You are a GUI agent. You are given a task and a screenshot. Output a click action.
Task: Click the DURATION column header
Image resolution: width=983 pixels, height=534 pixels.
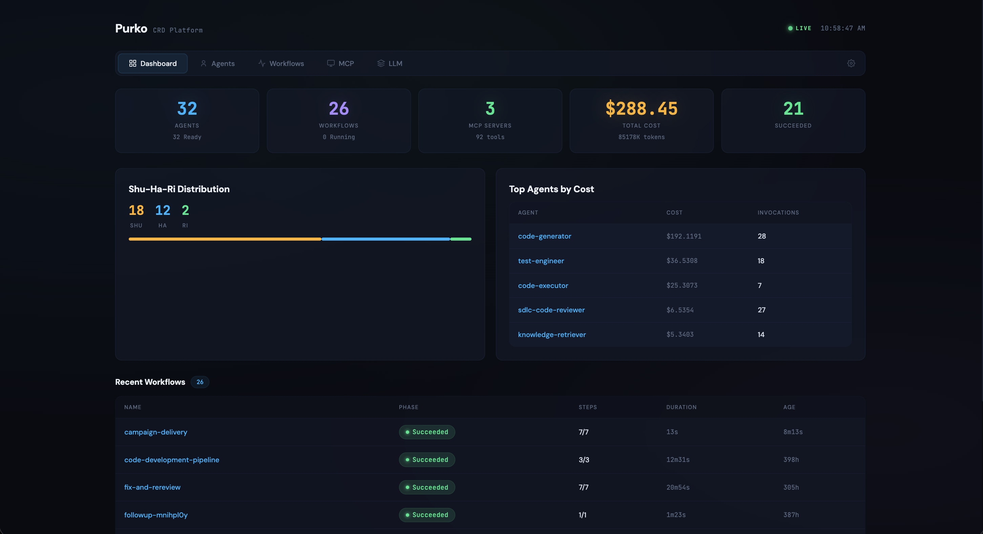(x=681, y=407)
